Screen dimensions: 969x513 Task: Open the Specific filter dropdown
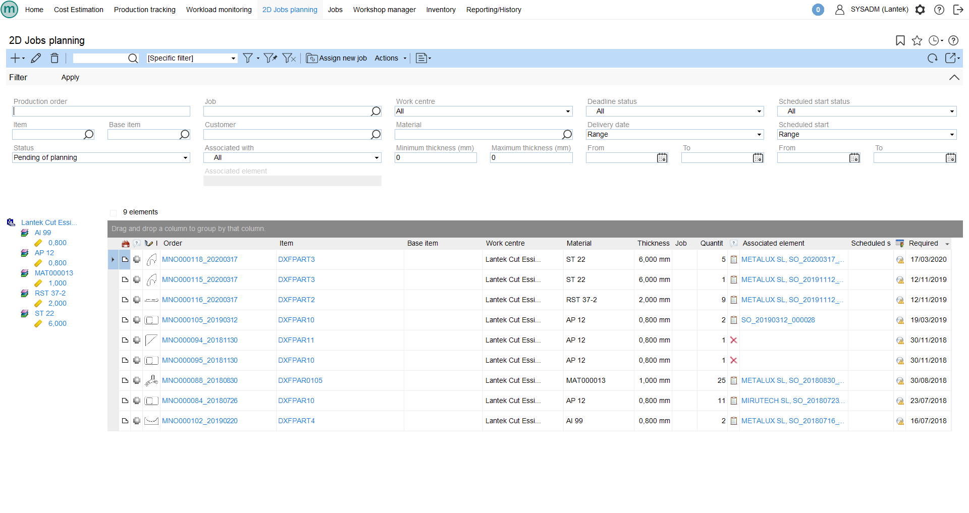[191, 59]
